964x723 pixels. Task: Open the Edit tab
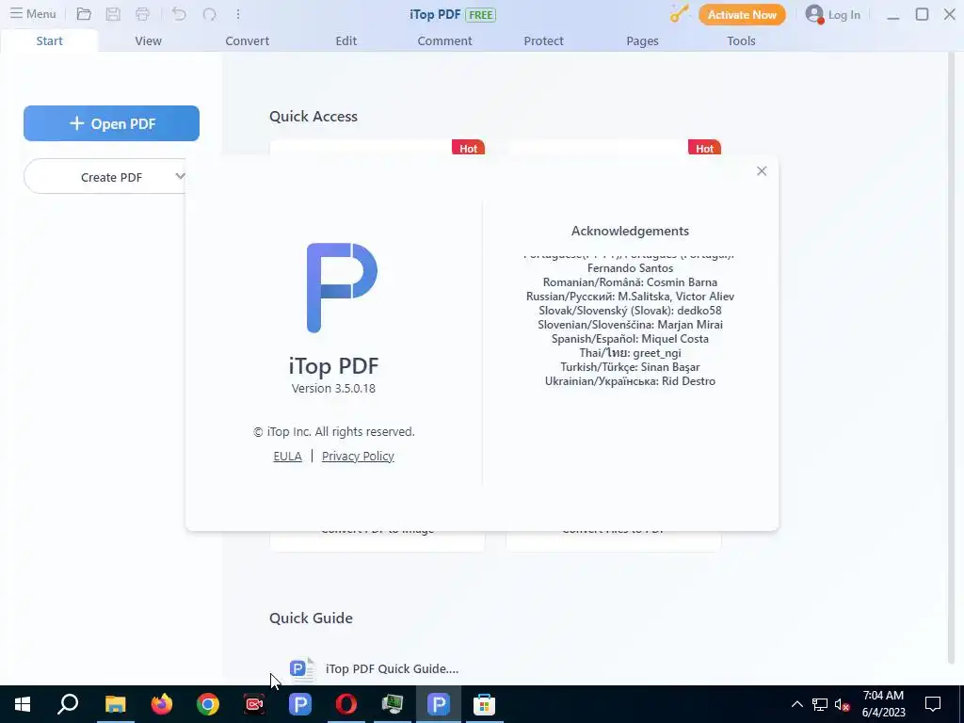[x=346, y=40]
